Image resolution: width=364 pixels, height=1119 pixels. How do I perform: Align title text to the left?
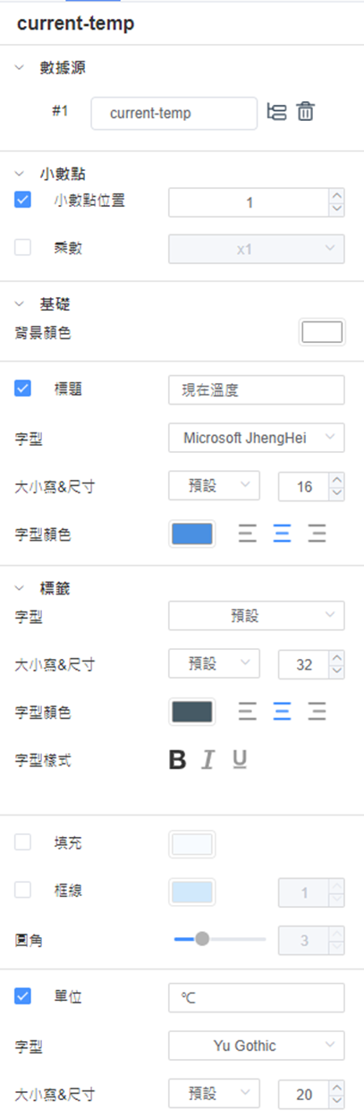coord(248,535)
